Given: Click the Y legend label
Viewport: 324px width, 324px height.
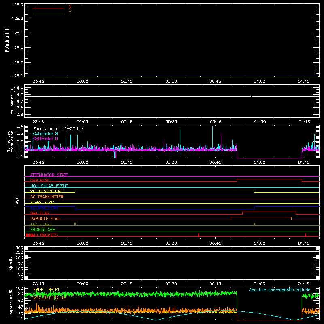Looking at the screenshot, I should [x=70, y=13].
